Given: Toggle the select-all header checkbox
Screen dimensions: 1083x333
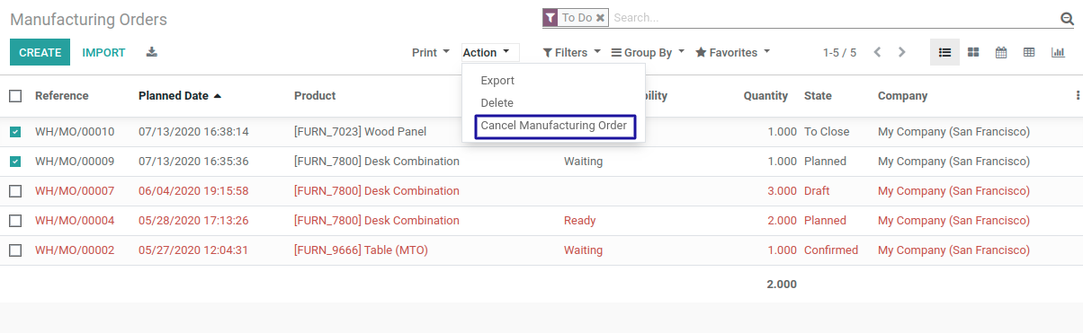Looking at the screenshot, I should click(x=15, y=96).
